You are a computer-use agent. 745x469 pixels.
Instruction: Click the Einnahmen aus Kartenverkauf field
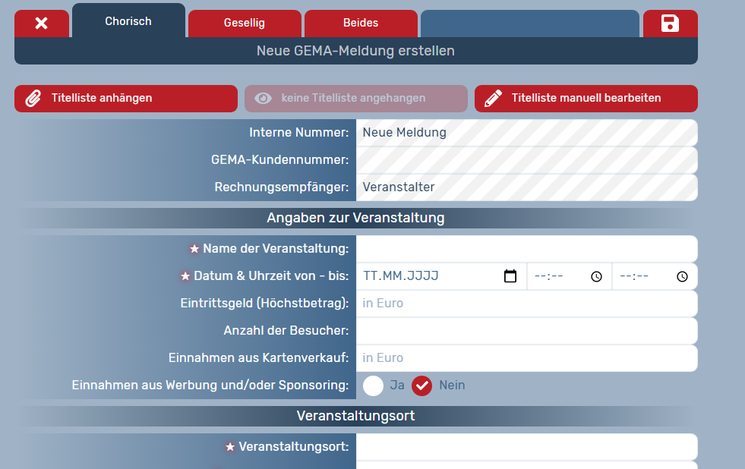[x=526, y=358]
